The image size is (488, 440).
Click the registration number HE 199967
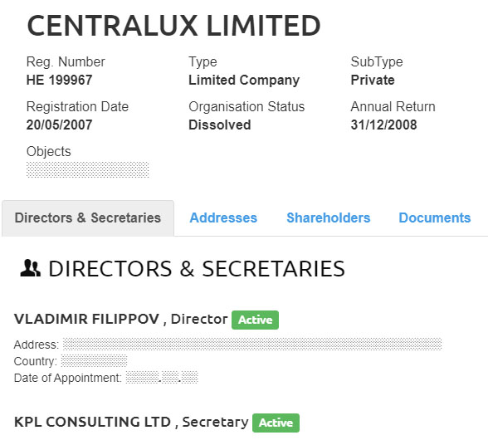point(59,80)
